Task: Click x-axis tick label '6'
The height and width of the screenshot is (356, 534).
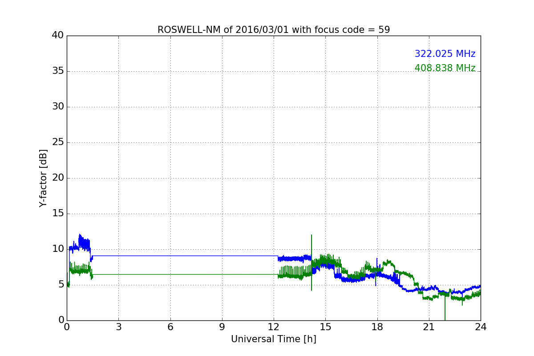Action: tap(170, 327)
